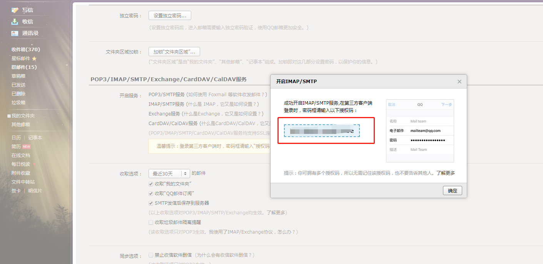Click 了解更多 in the dialog hint
Screen dimensions: 543x264
coord(446,173)
